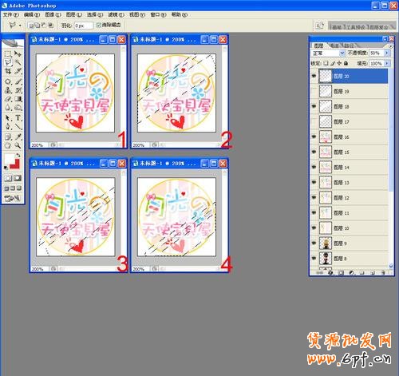The height and width of the screenshot is (376, 399).
Task: Open the opacity slider arrow at 50%
Action: point(387,53)
